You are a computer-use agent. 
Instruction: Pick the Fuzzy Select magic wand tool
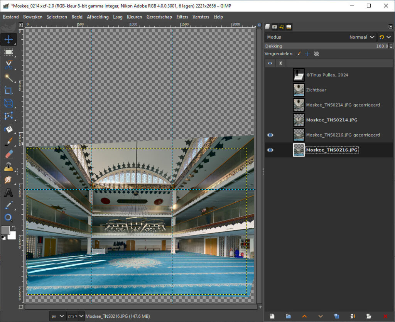[8, 78]
